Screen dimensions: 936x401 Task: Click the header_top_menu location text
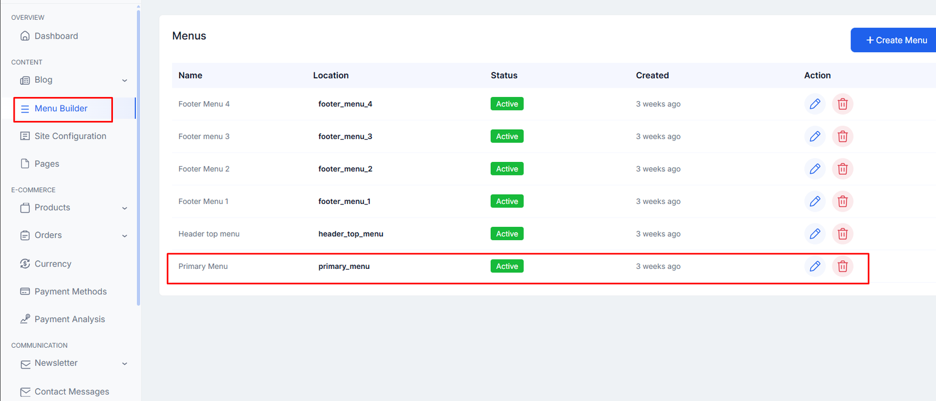click(x=350, y=234)
